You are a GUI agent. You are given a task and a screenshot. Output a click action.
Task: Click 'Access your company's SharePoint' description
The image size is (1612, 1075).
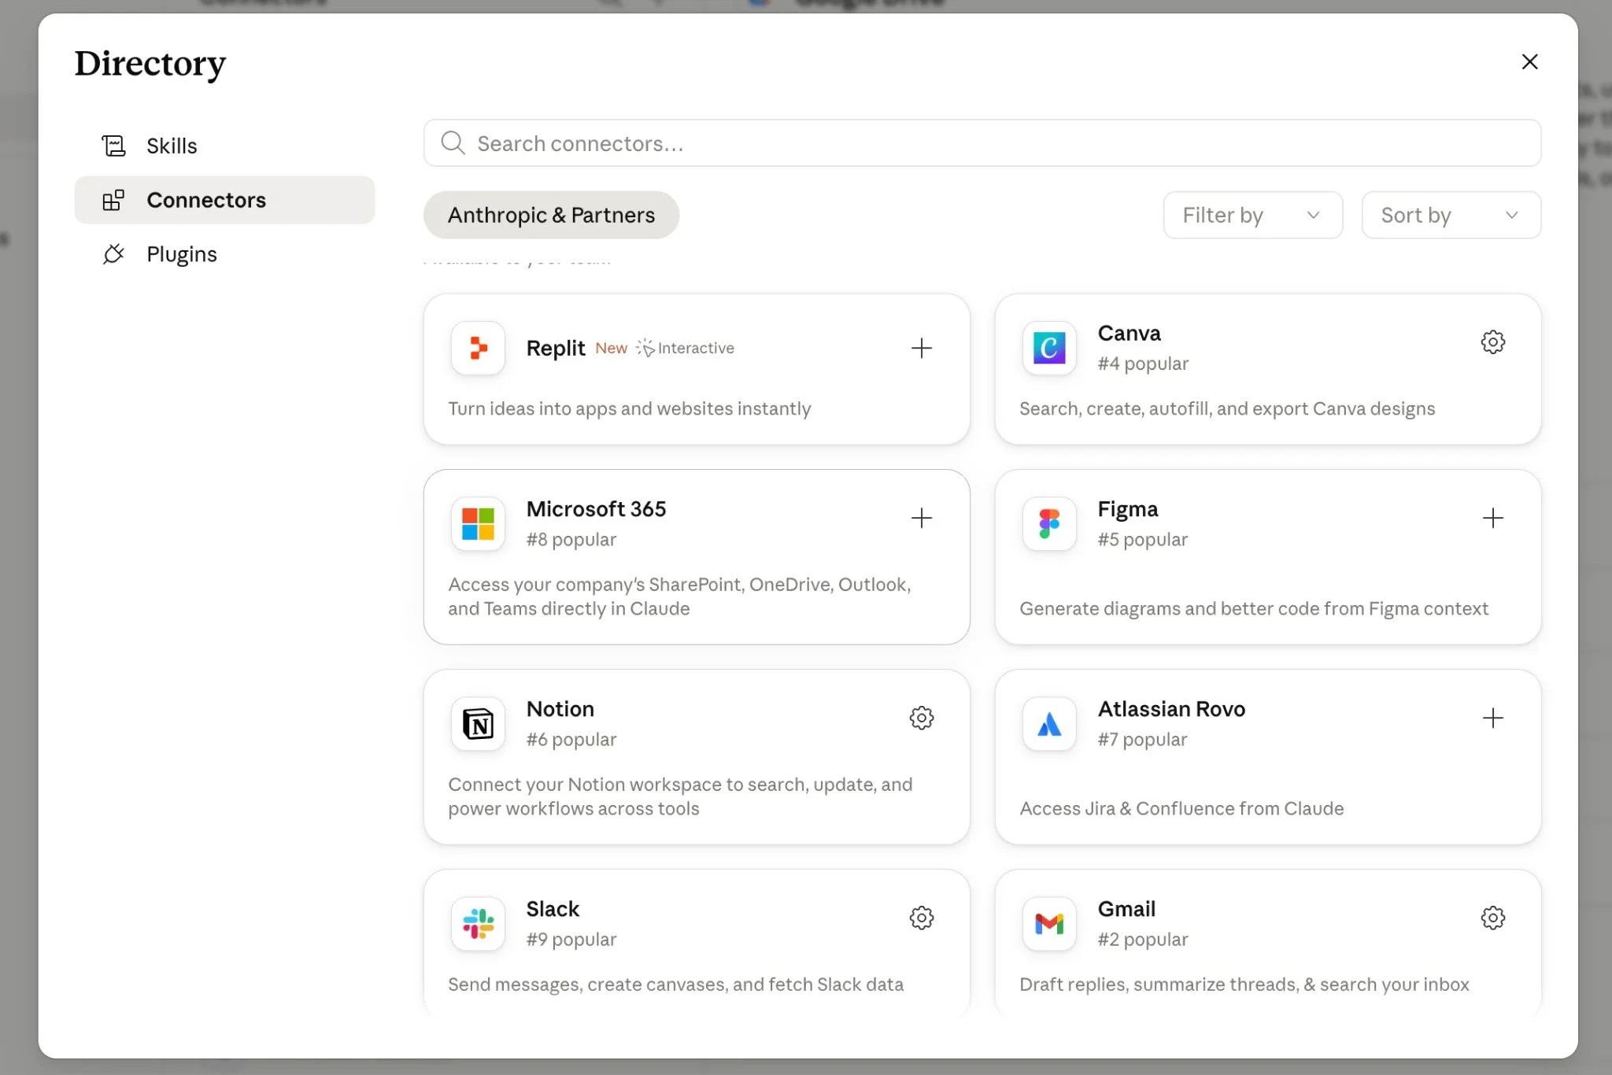pyautogui.click(x=679, y=597)
